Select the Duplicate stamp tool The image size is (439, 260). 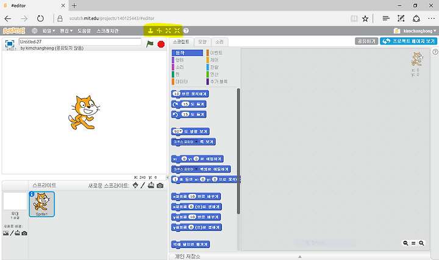[x=151, y=31]
